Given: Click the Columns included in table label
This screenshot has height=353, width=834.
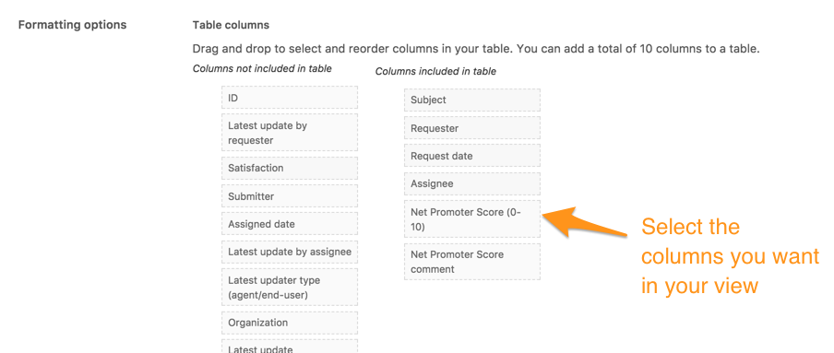Looking at the screenshot, I should coord(435,71).
